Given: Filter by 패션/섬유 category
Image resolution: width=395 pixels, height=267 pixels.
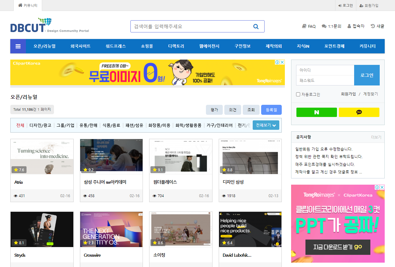Looking at the screenshot, I should [x=134, y=125].
